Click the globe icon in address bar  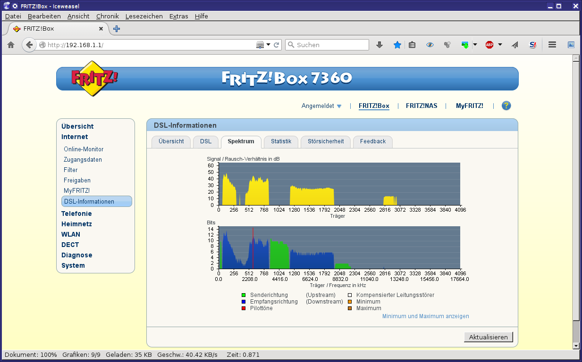(42, 45)
